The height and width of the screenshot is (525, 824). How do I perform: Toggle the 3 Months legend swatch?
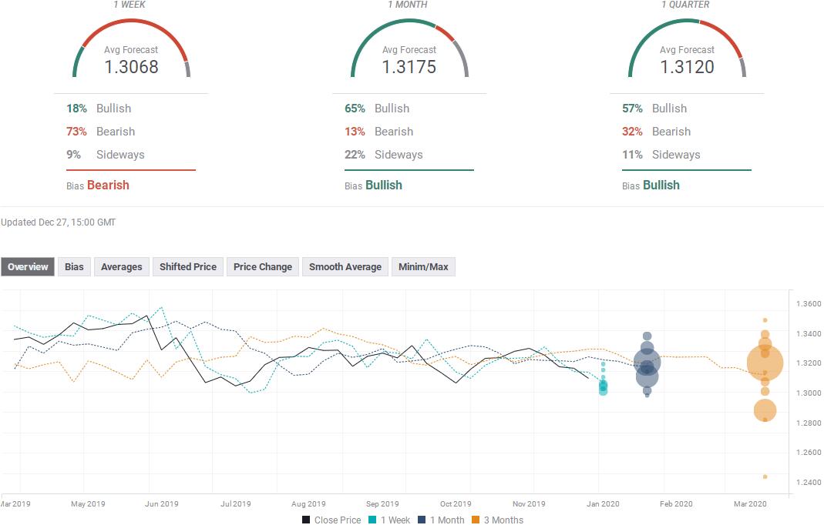click(476, 520)
